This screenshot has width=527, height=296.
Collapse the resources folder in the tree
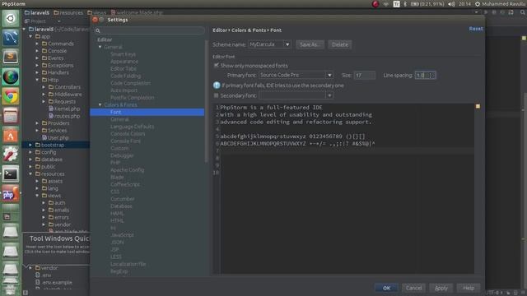coord(30,173)
